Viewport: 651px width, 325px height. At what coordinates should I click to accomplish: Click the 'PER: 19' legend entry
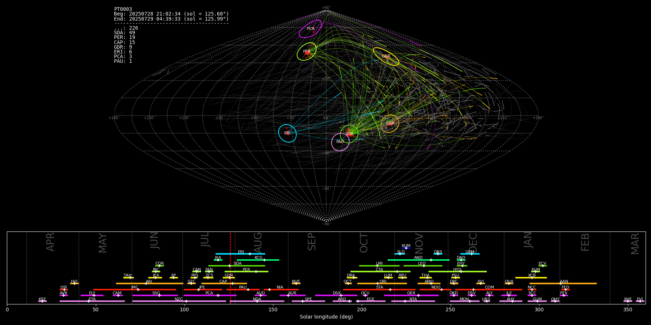point(124,38)
